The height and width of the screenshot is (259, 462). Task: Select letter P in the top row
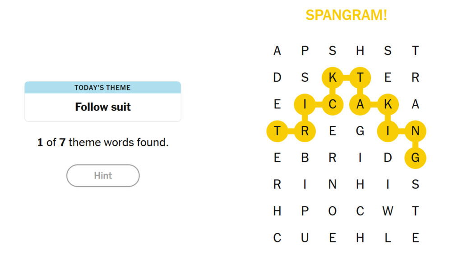tap(305, 51)
